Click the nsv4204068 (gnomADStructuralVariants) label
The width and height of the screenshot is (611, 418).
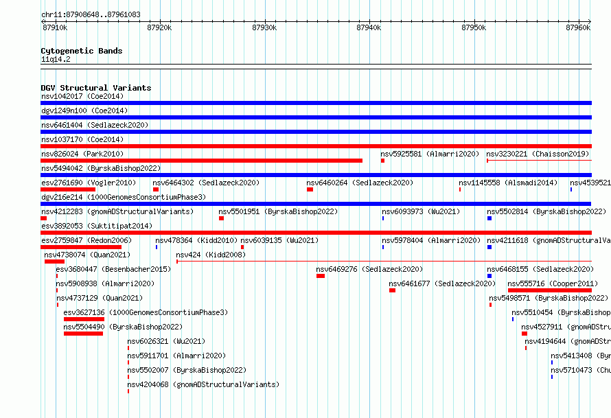(x=203, y=384)
